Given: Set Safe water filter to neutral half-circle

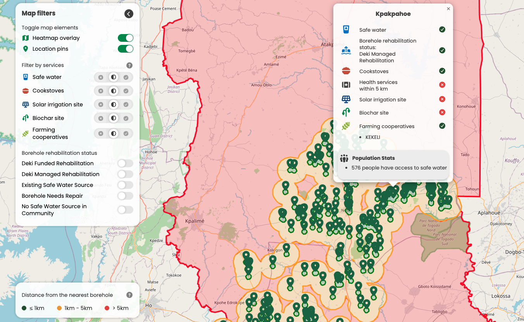Looking at the screenshot, I should point(114,77).
